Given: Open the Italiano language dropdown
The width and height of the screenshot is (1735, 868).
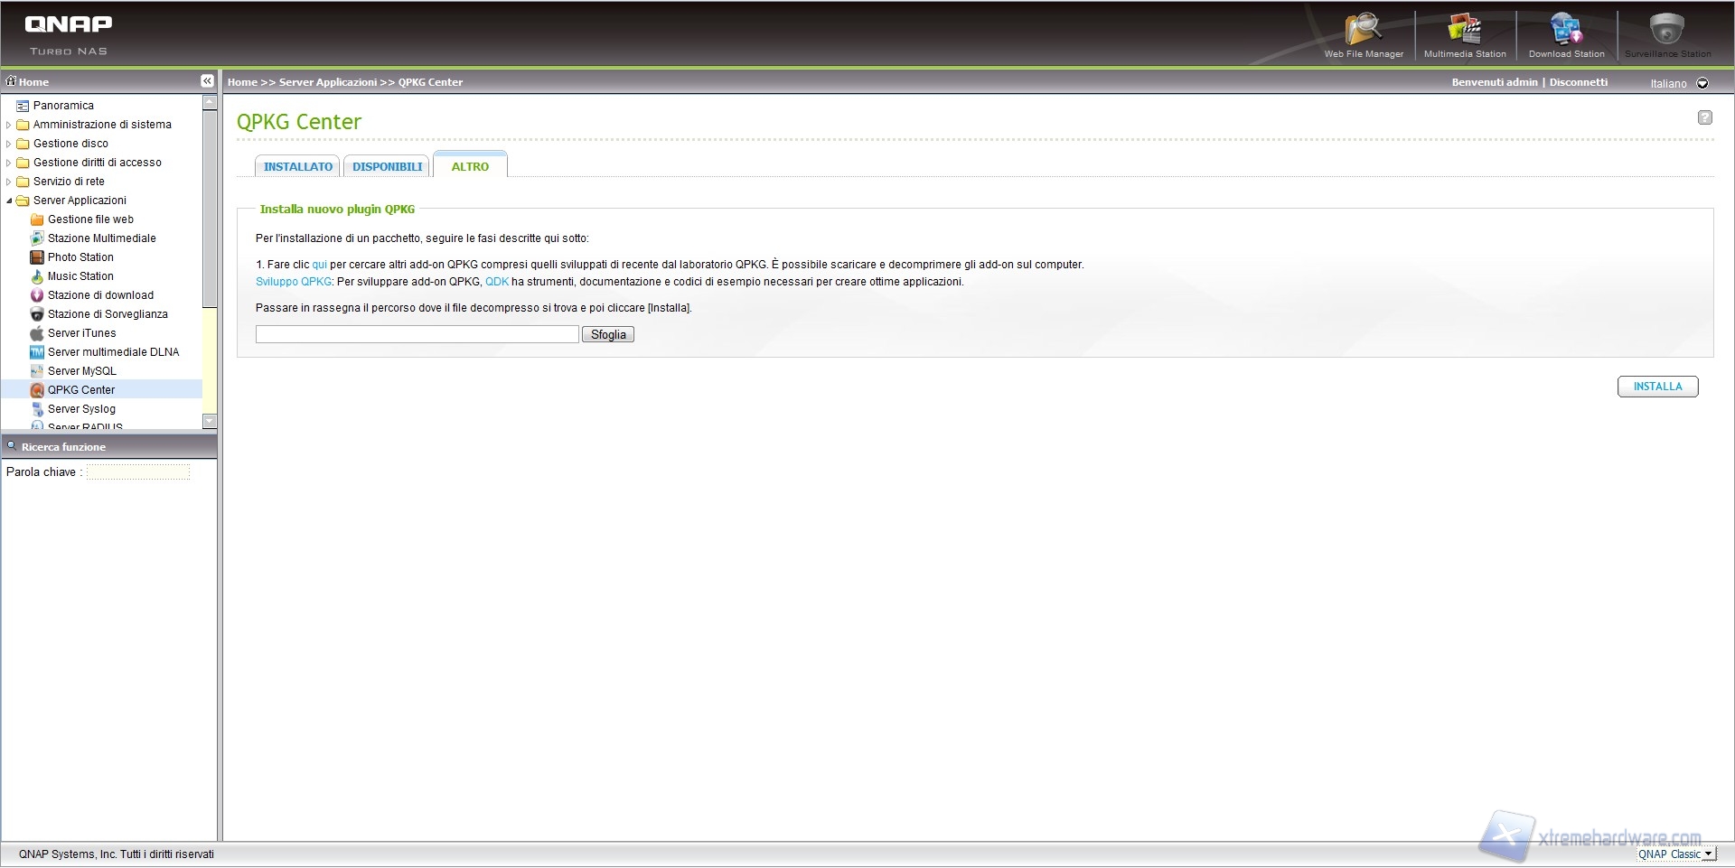Looking at the screenshot, I should pyautogui.click(x=1702, y=83).
